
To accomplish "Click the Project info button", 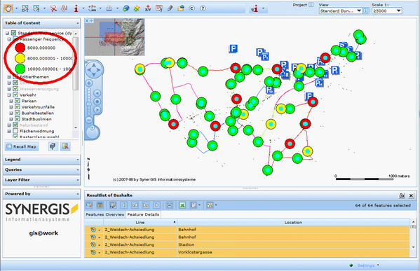I will (x=311, y=5).
